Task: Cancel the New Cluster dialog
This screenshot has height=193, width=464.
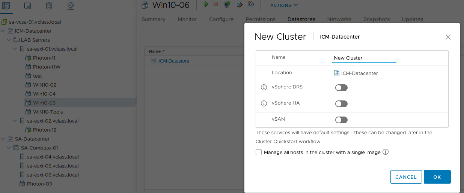Action: [x=406, y=177]
